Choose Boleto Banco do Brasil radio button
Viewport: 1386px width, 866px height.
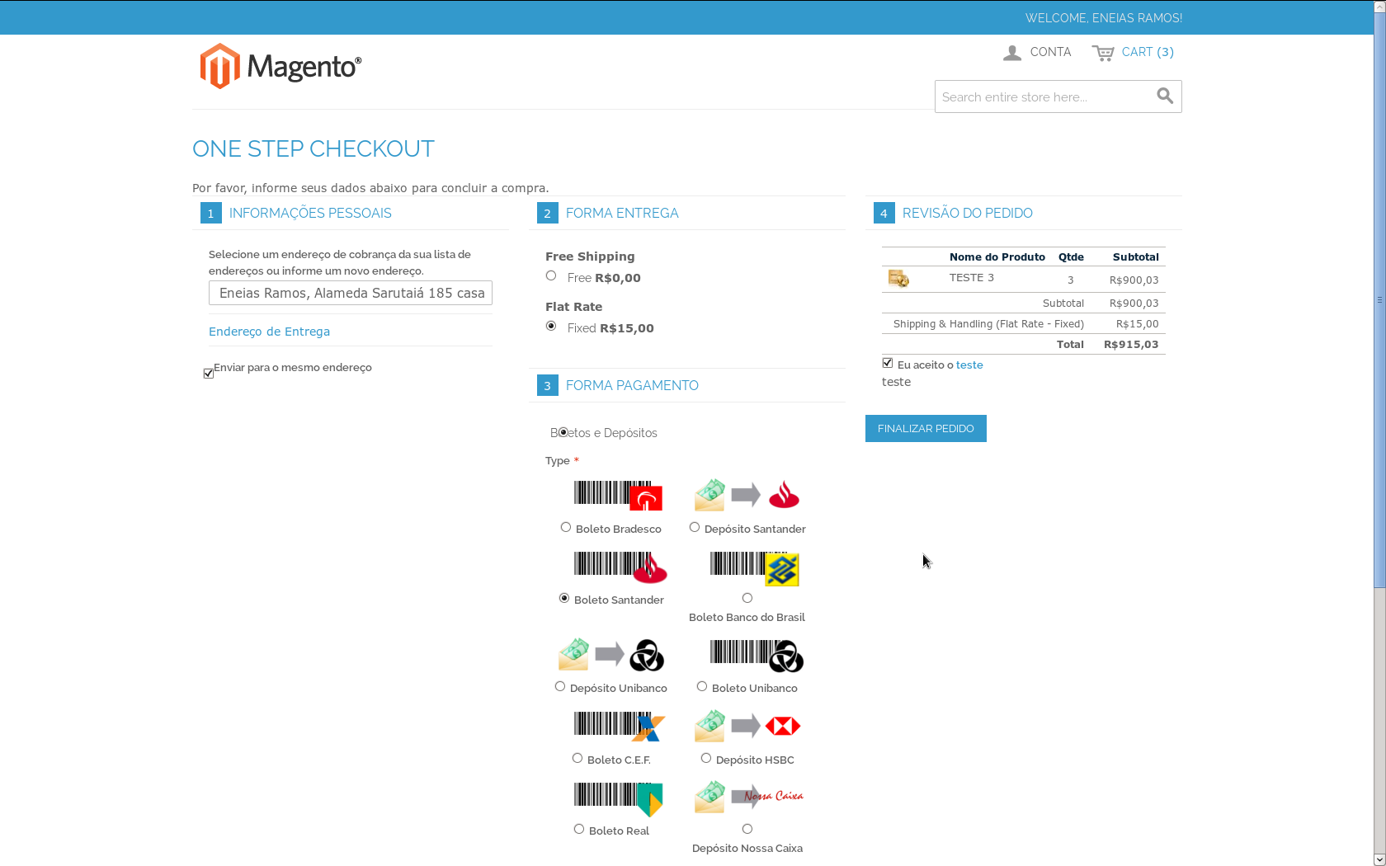coord(747,598)
